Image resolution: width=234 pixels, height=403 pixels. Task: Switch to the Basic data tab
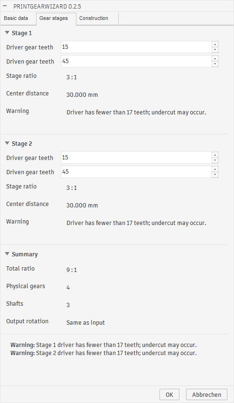16,18
